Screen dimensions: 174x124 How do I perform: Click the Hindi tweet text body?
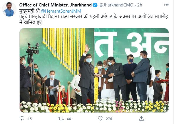point(93,19)
